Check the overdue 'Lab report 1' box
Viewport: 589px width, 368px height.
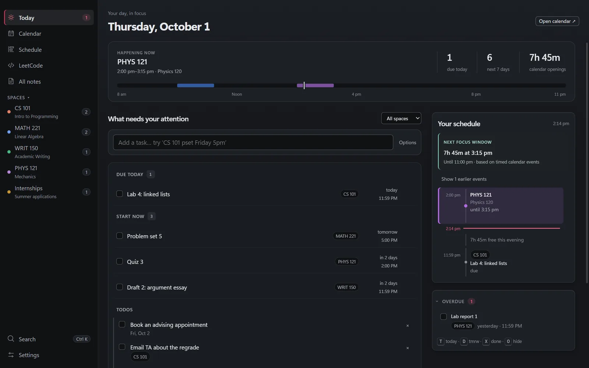pyautogui.click(x=444, y=316)
